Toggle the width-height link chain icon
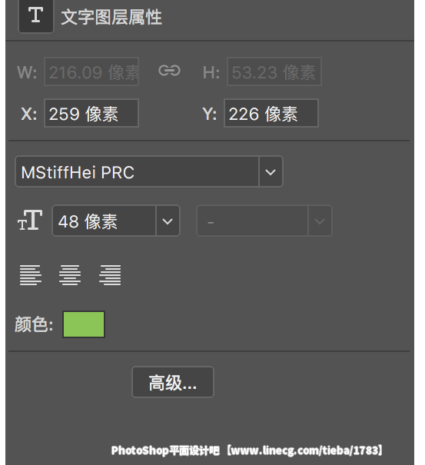425x465 pixels. click(x=169, y=71)
